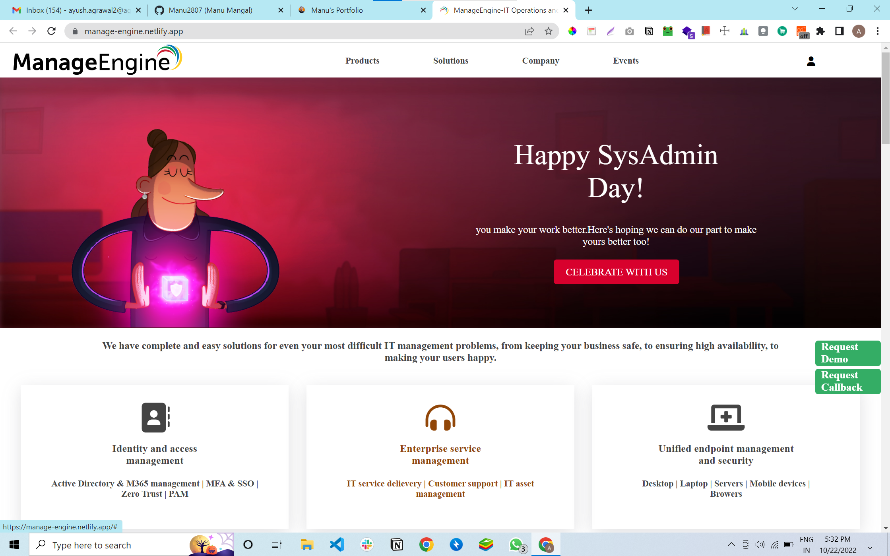Click the Enterprise service management headphones icon
Viewport: 890px width, 556px height.
(440, 417)
